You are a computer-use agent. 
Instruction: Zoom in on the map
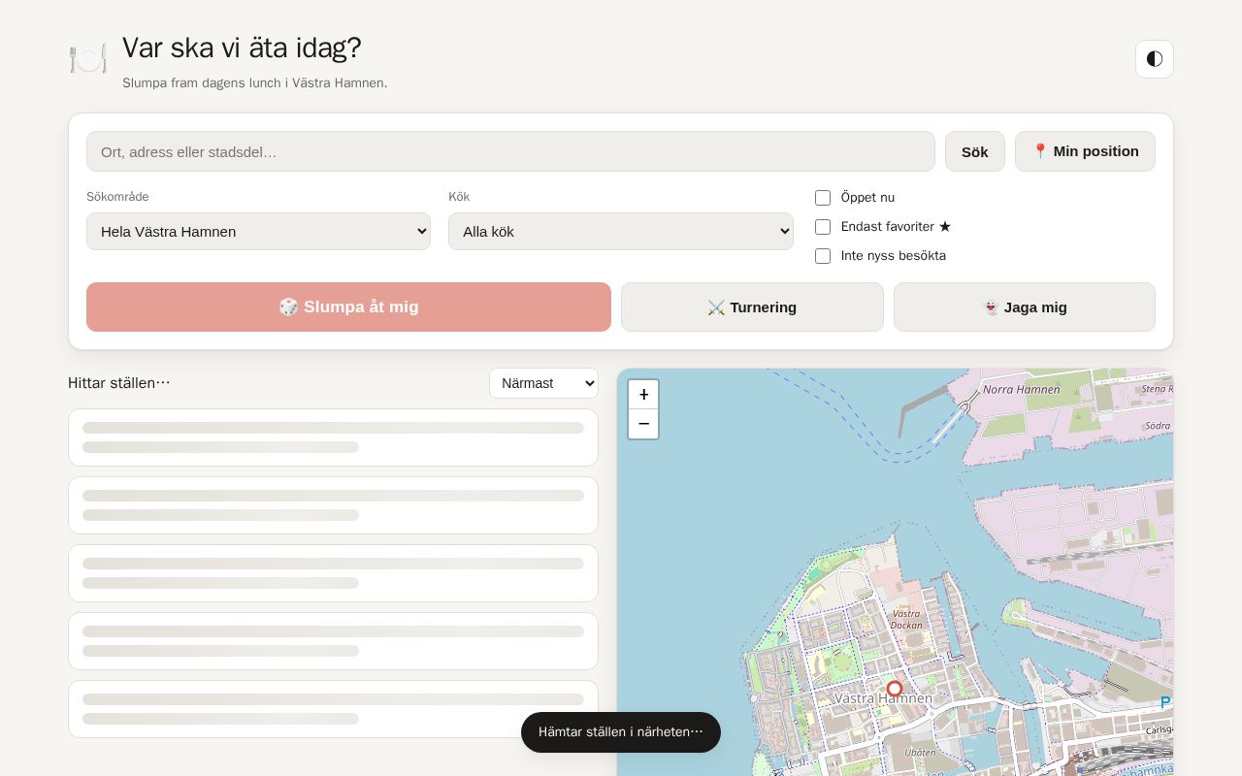(643, 395)
